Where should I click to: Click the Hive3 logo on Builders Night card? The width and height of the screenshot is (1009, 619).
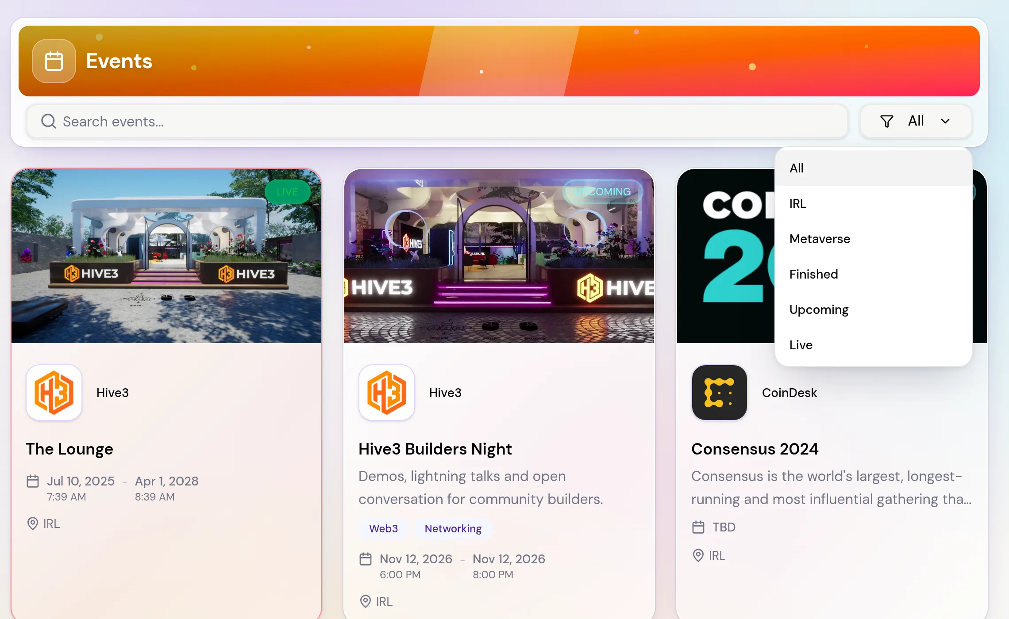pos(387,393)
